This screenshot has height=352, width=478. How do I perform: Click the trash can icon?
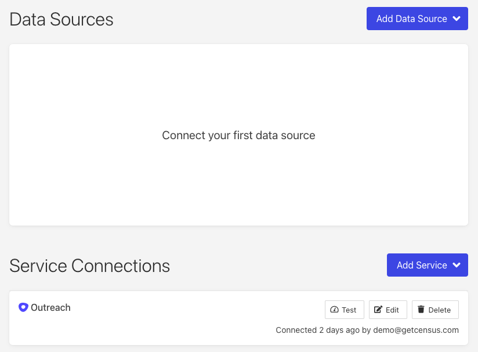point(421,310)
